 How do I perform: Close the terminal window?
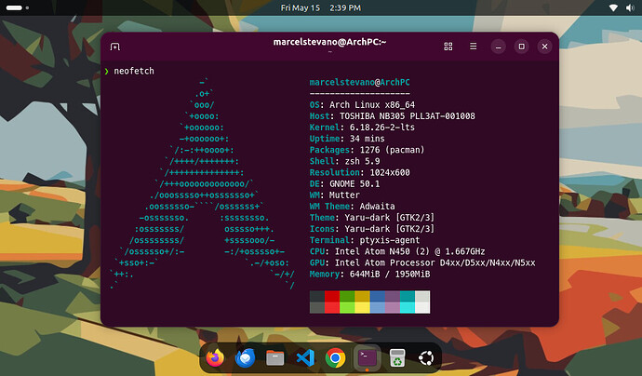[544, 47]
